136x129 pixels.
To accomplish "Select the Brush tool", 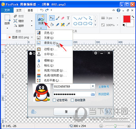I will tap(57, 18).
